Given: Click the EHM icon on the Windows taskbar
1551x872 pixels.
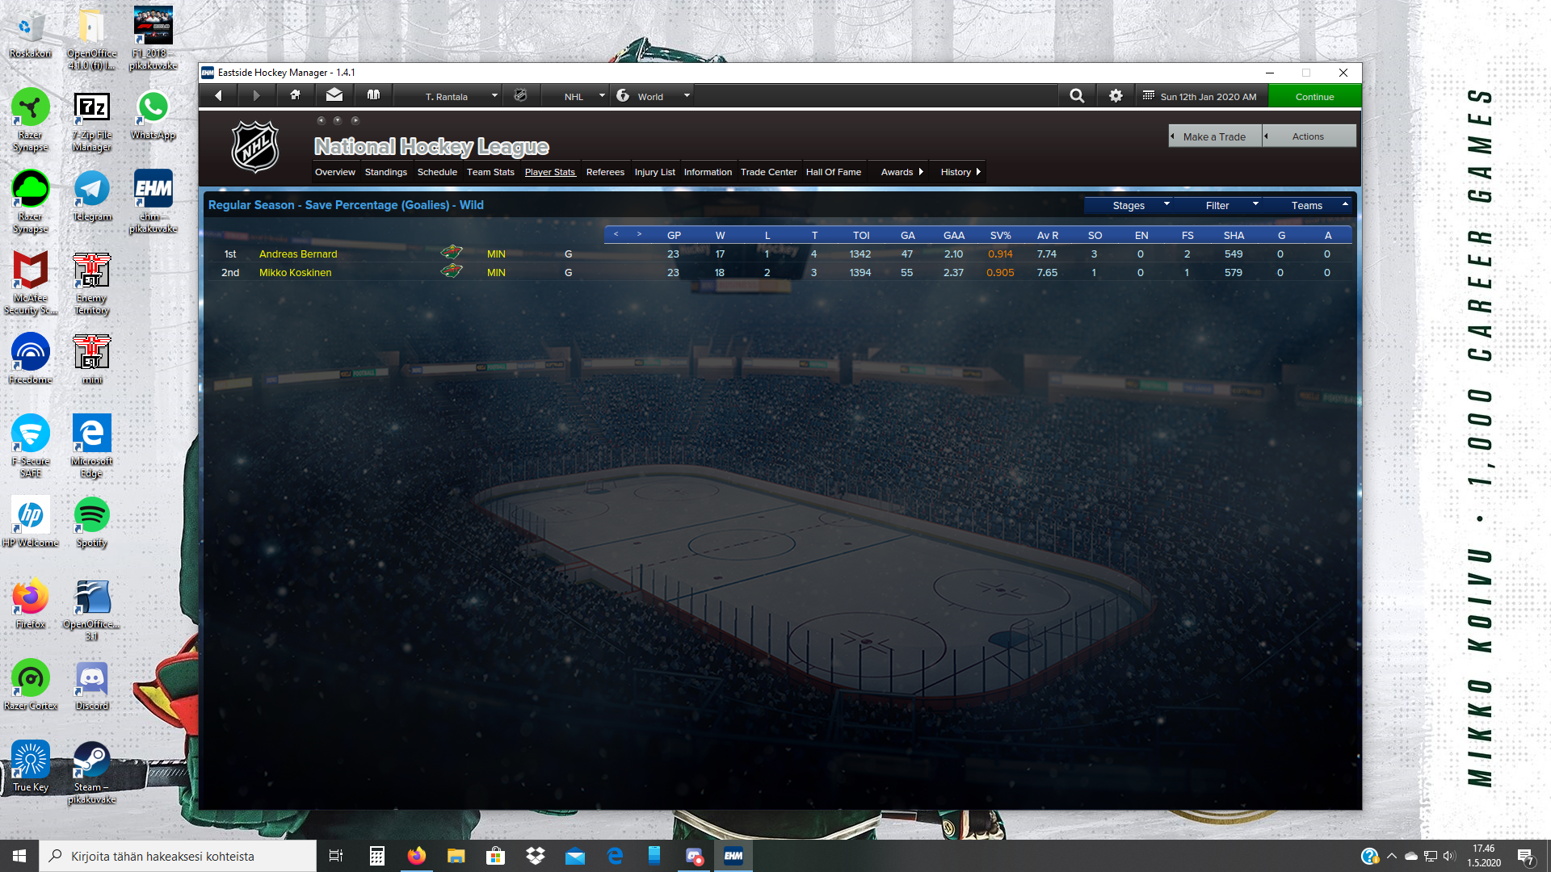Looking at the screenshot, I should point(733,856).
